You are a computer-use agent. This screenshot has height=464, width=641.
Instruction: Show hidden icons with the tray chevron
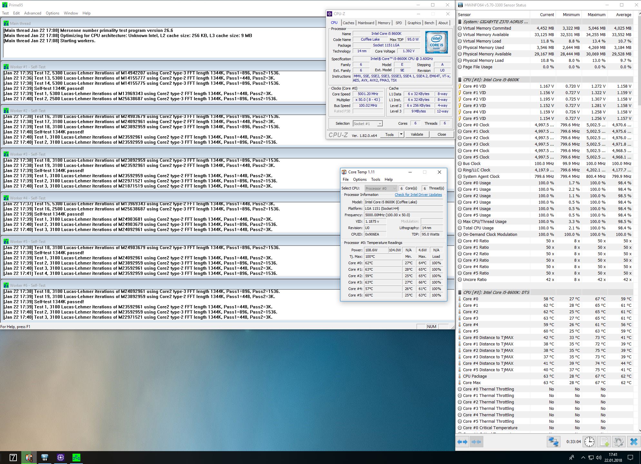coord(583,458)
